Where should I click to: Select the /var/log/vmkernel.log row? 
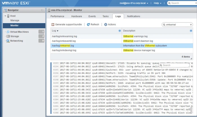point(122,46)
